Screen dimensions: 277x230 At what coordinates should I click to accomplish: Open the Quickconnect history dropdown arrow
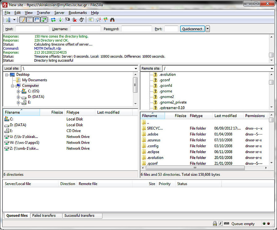point(208,29)
